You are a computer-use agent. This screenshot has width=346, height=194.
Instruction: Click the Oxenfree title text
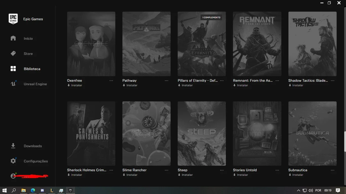pyautogui.click(x=75, y=80)
